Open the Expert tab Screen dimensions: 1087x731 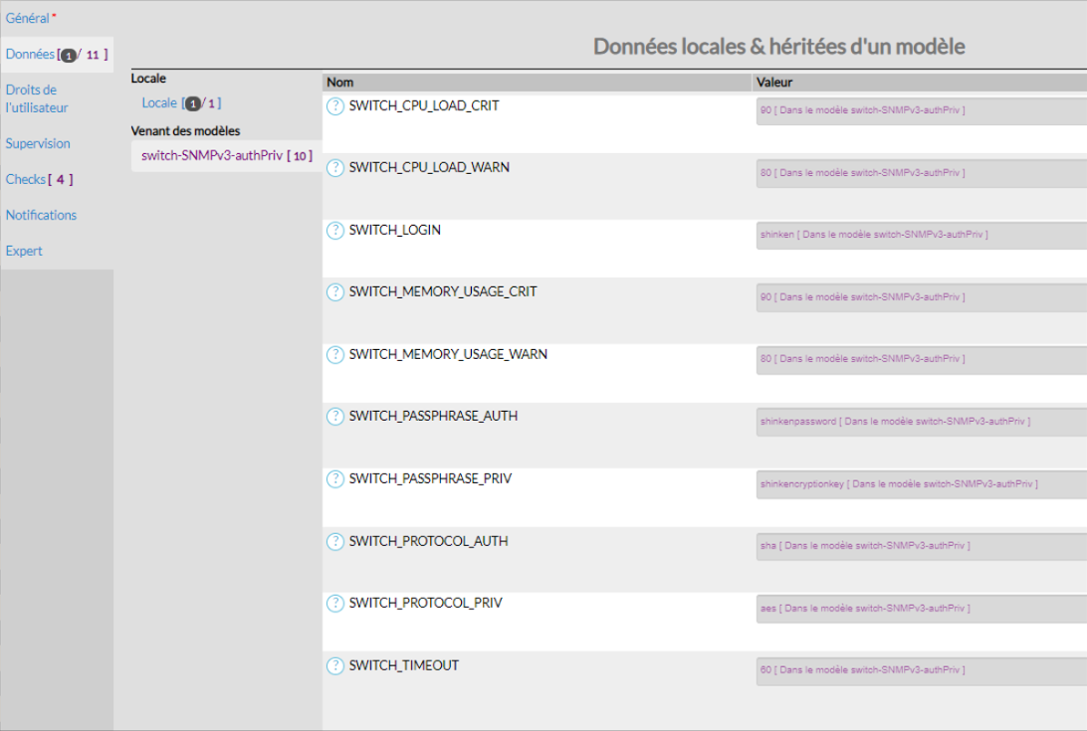pyautogui.click(x=24, y=252)
